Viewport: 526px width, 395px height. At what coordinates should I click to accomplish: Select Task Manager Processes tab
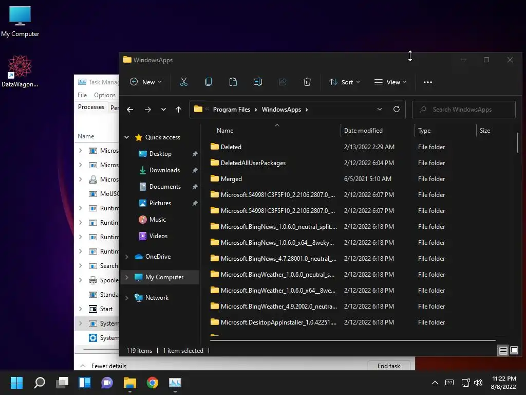[x=91, y=107]
